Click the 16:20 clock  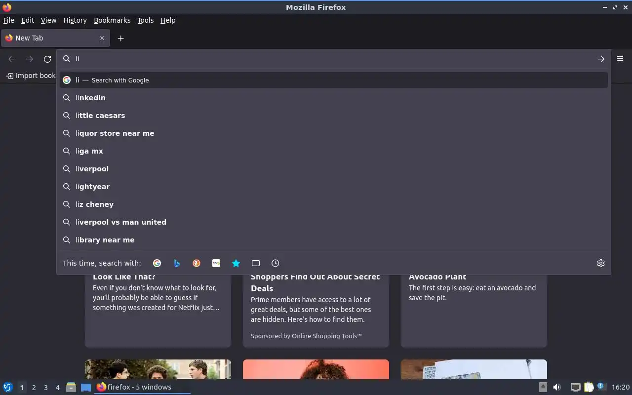[x=621, y=387]
